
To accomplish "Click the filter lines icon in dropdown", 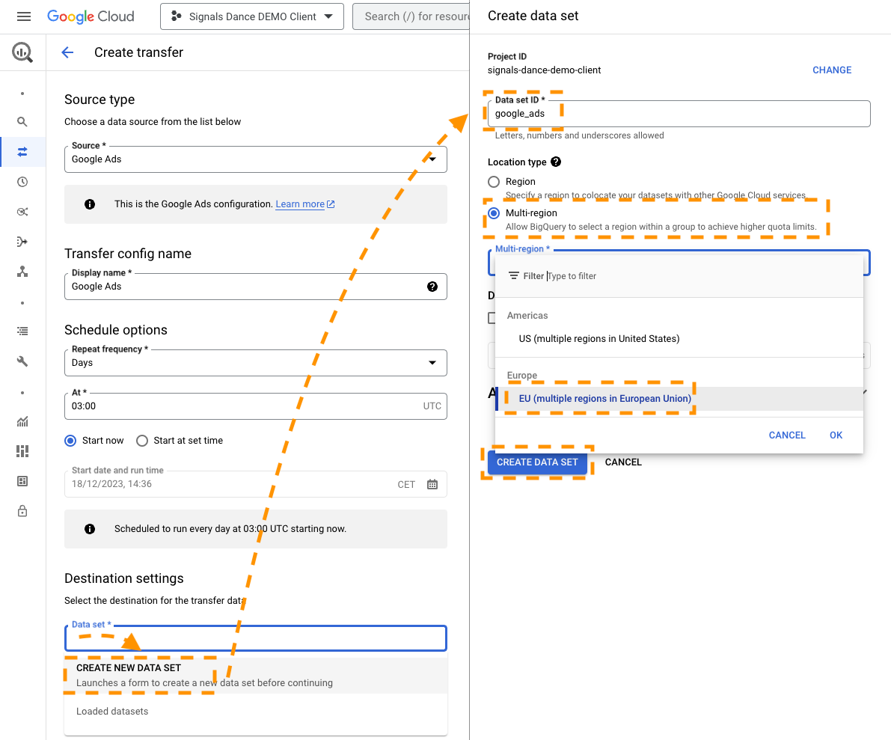I will coord(514,275).
